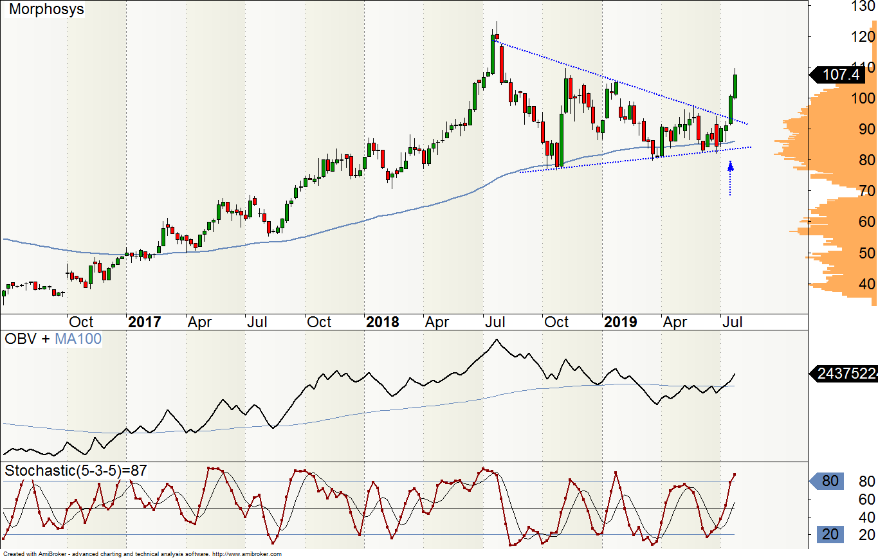Click the orange volume profile histogram

tap(830, 161)
